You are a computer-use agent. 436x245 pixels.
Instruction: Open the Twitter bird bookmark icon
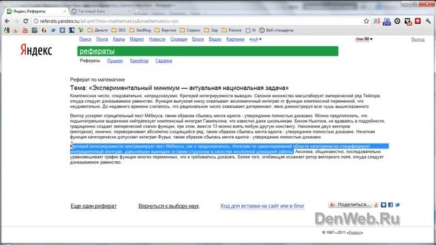point(53,30)
